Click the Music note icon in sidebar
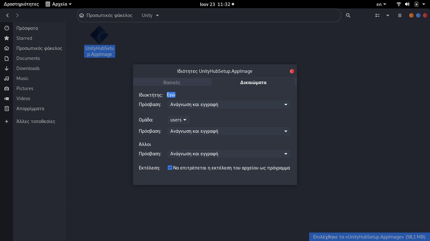The height and width of the screenshot is (241, 430). [7, 78]
